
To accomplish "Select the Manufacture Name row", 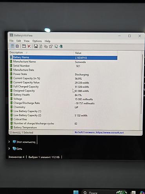I will coord(63,62).
